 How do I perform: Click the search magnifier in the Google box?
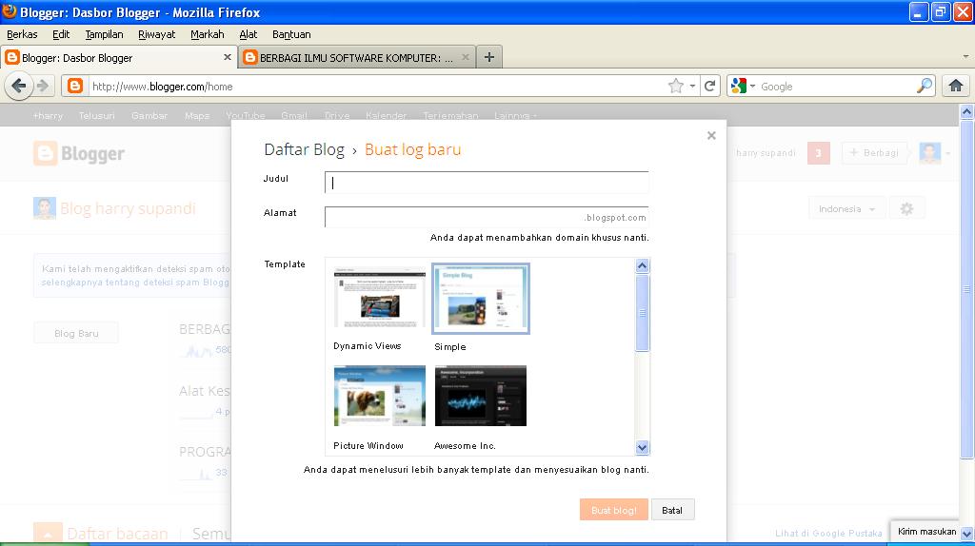tap(925, 86)
